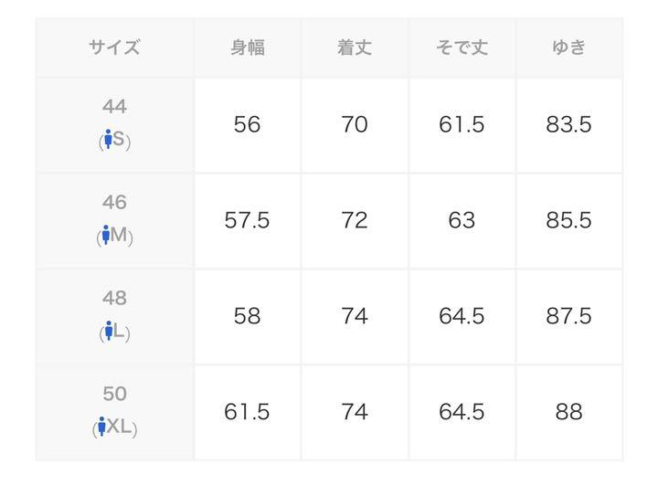Select the サイズ column header

coord(114,48)
